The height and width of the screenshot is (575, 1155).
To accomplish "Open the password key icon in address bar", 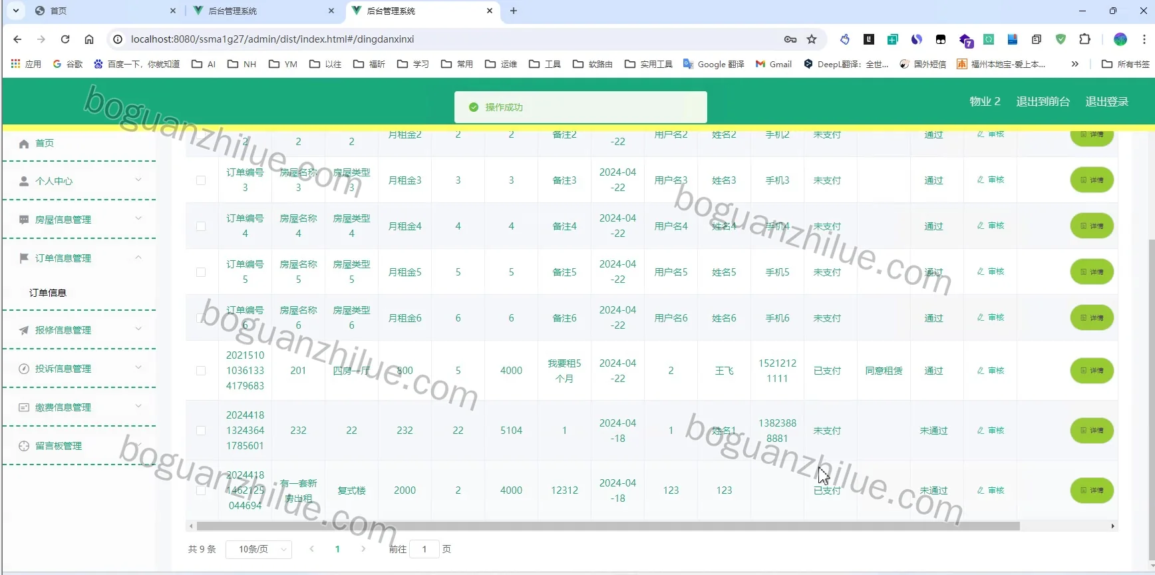I will click(x=790, y=39).
